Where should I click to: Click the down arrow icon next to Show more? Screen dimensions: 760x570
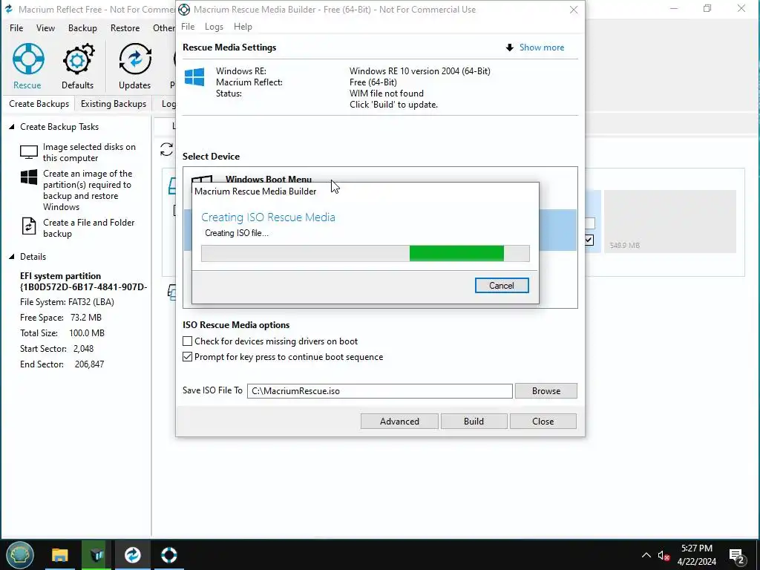(x=509, y=47)
